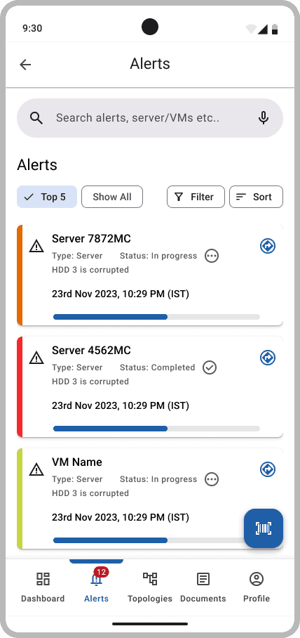This screenshot has height=638, width=300.
Task: Open the more options icon for Server 7872MC status
Action: coord(212,256)
